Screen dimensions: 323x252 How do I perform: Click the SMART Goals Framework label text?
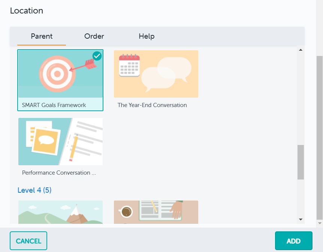coord(54,105)
